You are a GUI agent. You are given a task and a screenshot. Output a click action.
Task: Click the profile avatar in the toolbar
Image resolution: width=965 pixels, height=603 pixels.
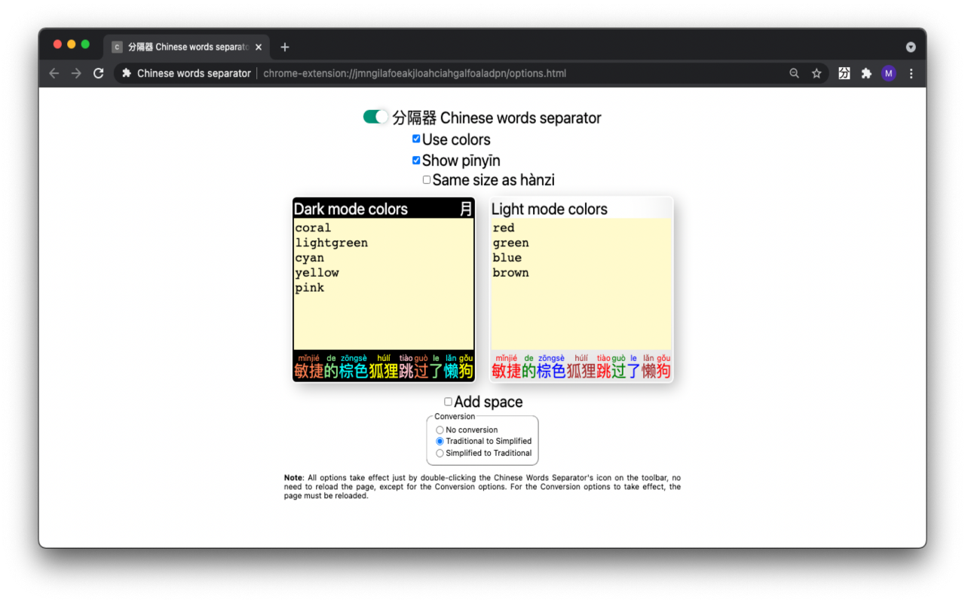[888, 73]
